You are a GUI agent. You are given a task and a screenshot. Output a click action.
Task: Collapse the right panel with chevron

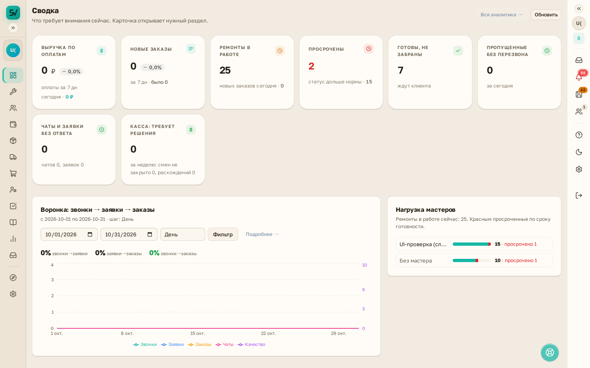pos(579,9)
